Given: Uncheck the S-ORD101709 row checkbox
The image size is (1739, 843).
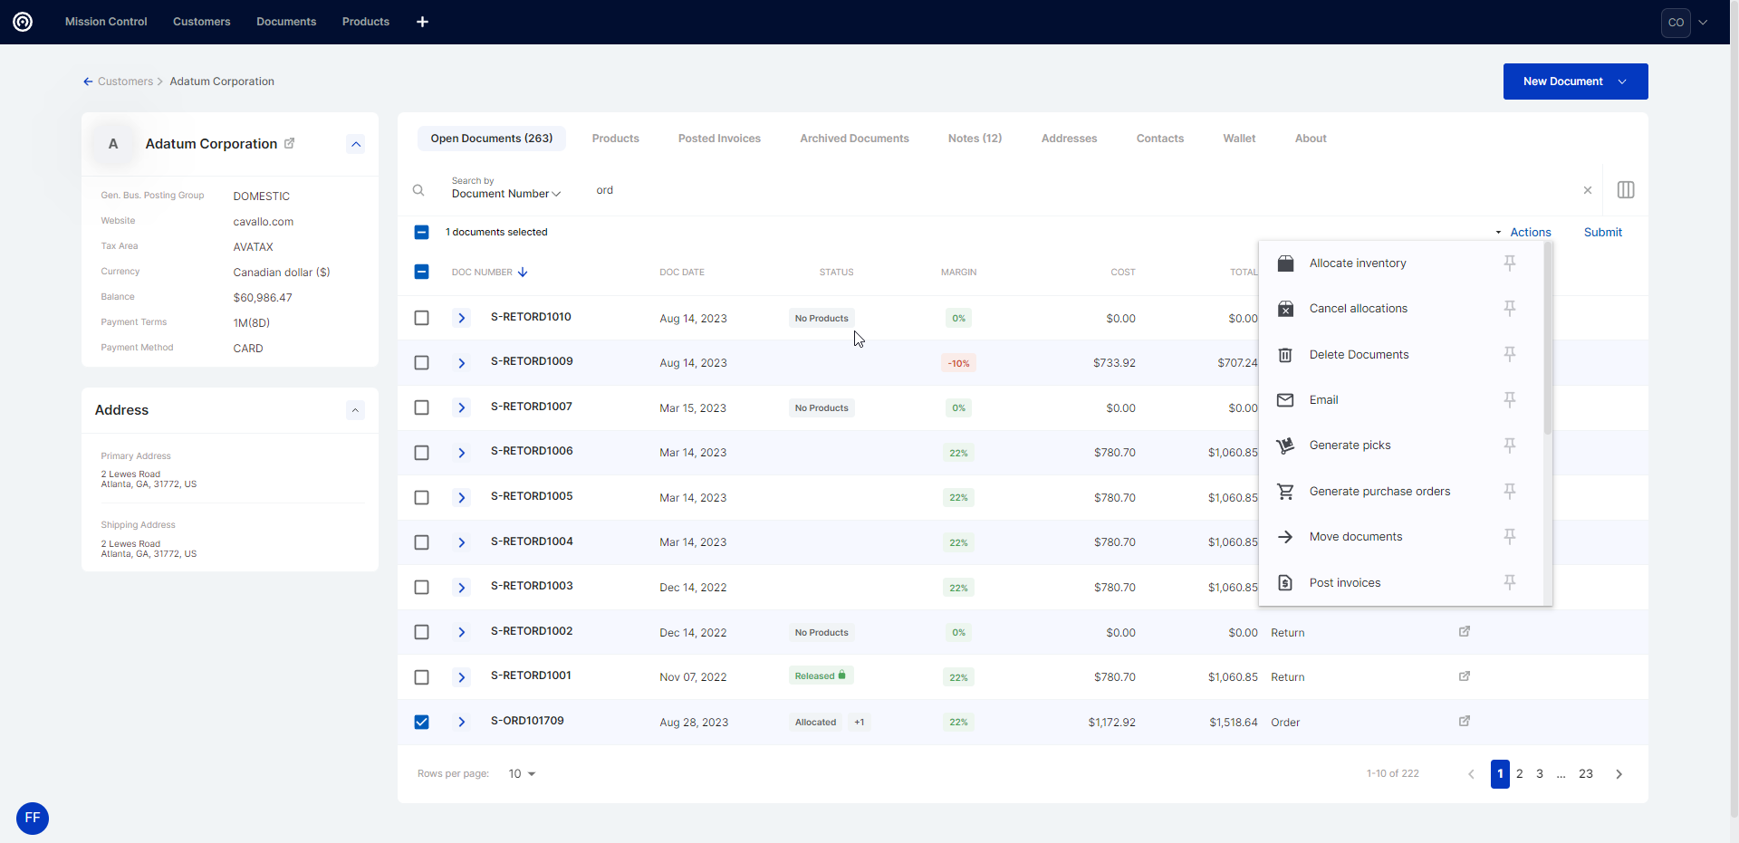Looking at the screenshot, I should click(x=421, y=722).
